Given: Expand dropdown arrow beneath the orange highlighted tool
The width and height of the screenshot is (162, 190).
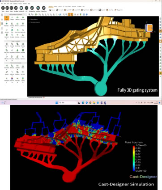Looking at the screenshot, I should coord(7,21).
